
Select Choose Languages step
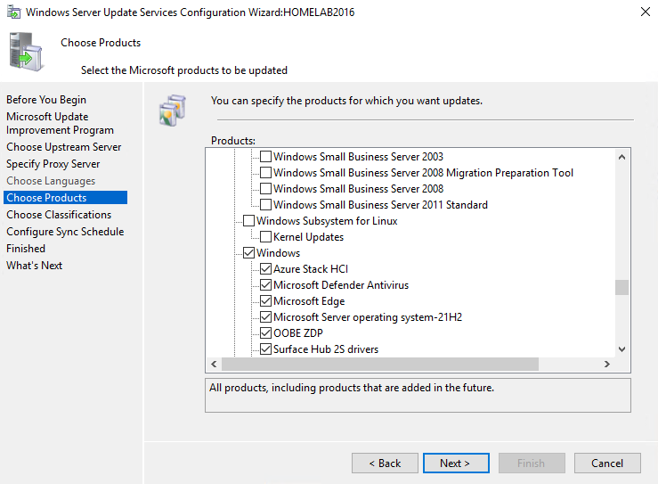point(51,181)
